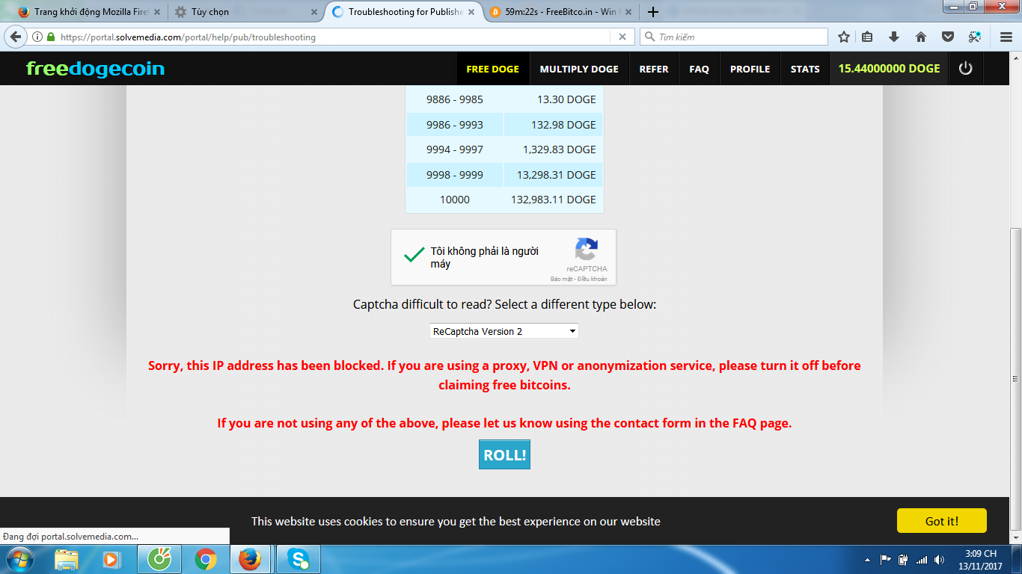Click the power logout icon in site header
The image size is (1022, 574).
point(966,69)
